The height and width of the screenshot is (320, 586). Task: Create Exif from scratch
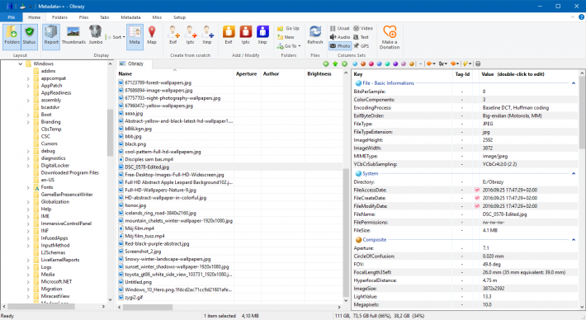coord(173,35)
